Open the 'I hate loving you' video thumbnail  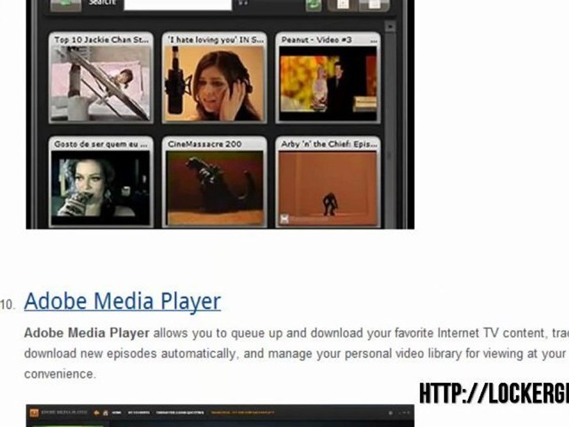(214, 83)
